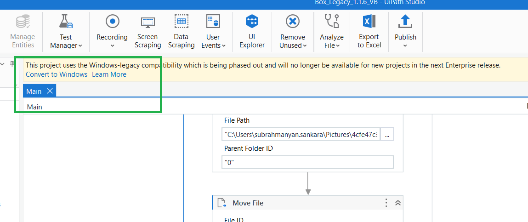The image size is (528, 222).
Task: Click the Parent Folder ID label
Action: [x=249, y=148]
